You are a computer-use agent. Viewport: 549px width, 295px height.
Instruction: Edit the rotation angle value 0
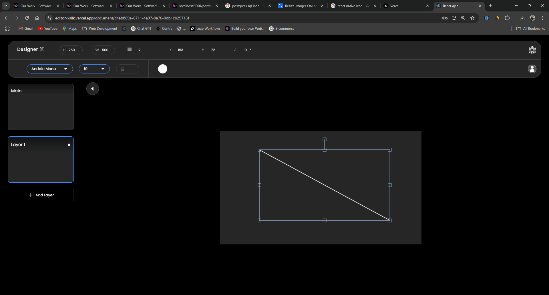click(x=246, y=50)
